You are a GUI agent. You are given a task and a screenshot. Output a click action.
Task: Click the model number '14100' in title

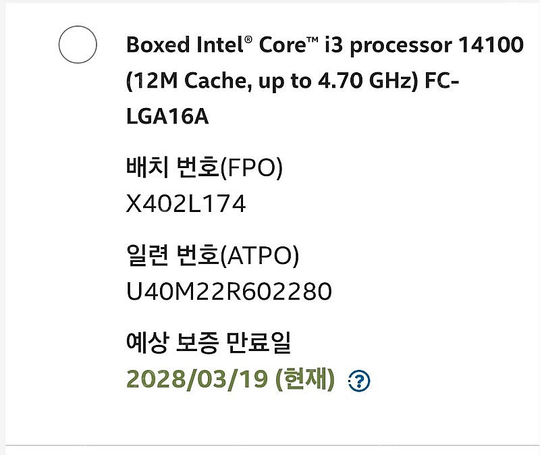click(491, 45)
